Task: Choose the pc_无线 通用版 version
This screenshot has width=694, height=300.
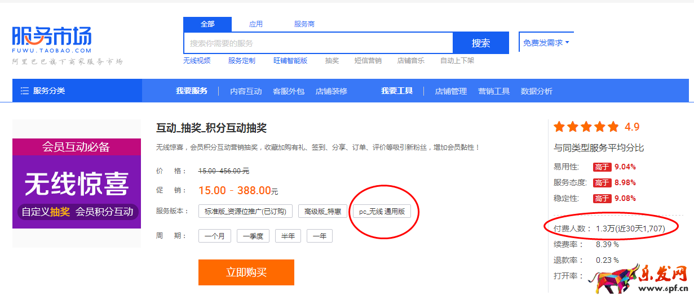Action: 382,212
